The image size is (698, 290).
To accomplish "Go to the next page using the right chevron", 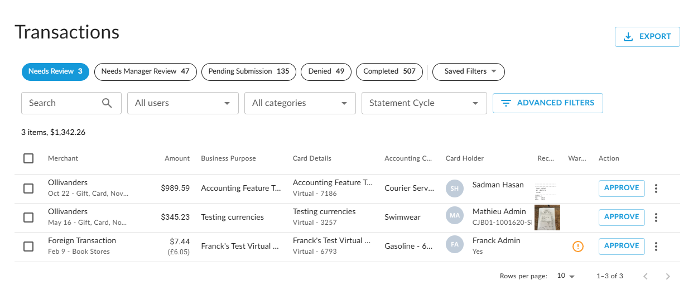I will (668, 276).
